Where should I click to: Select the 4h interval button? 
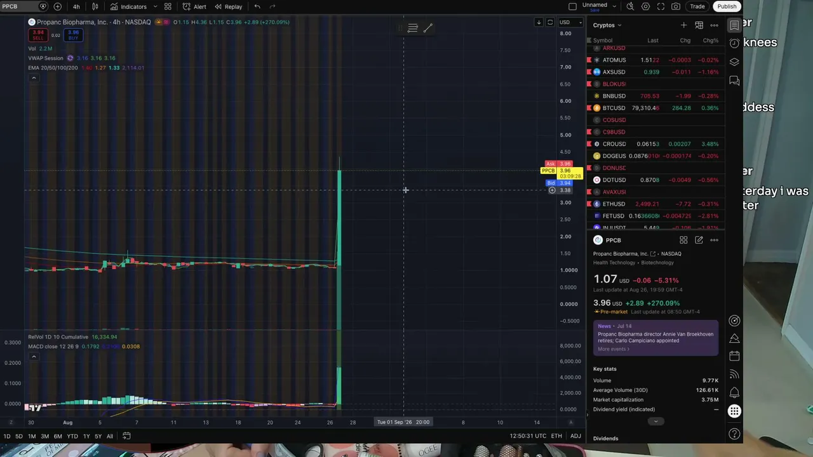76,6
